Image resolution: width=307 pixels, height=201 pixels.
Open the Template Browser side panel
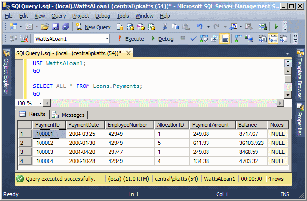(300, 75)
